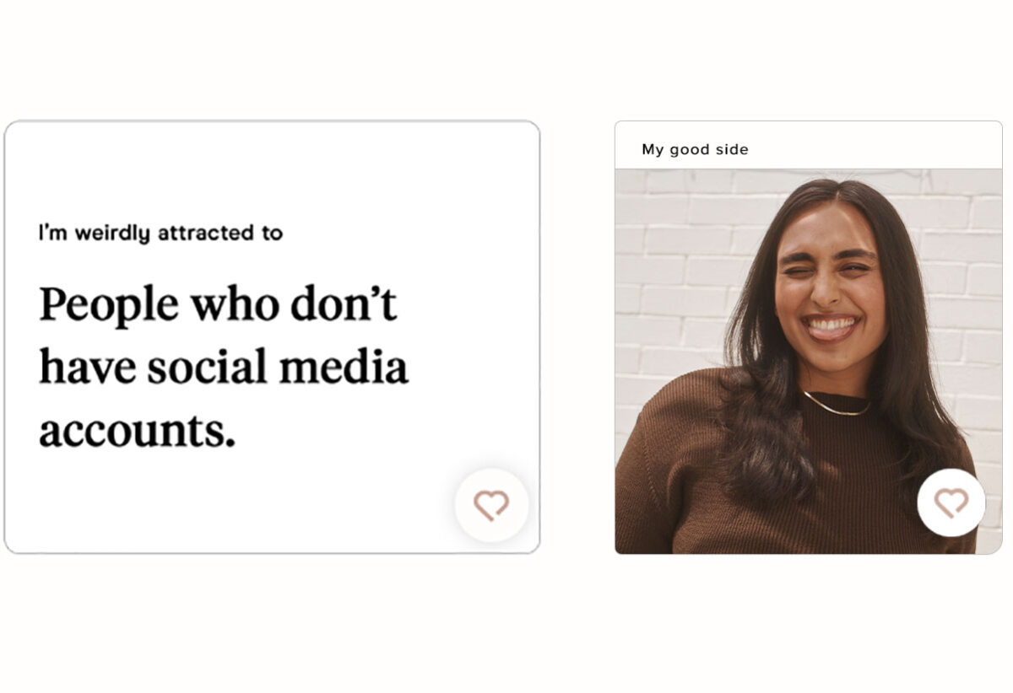Like the social media accounts prompt card

point(491,505)
